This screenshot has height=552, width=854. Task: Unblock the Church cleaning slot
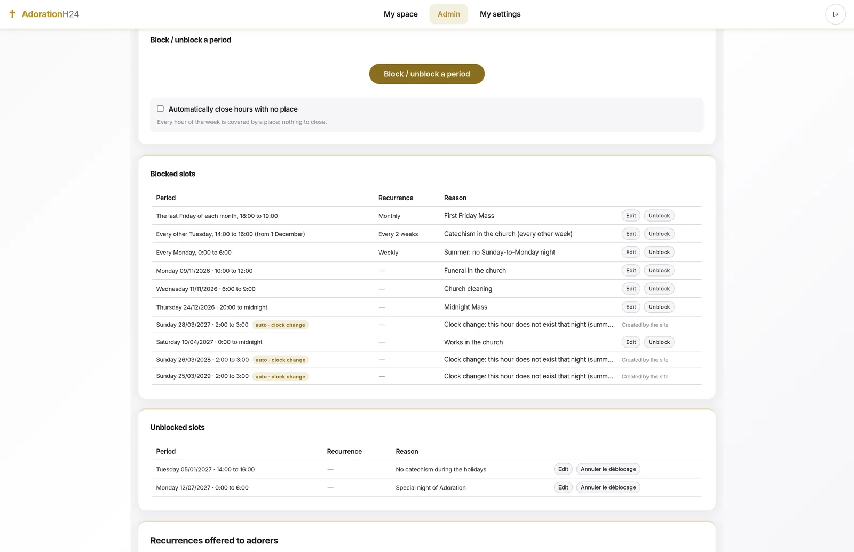(x=659, y=289)
